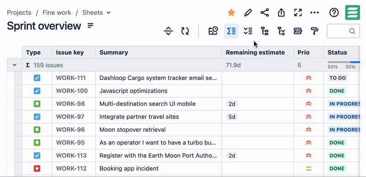Click task type icon of WORK-111

click(37, 78)
